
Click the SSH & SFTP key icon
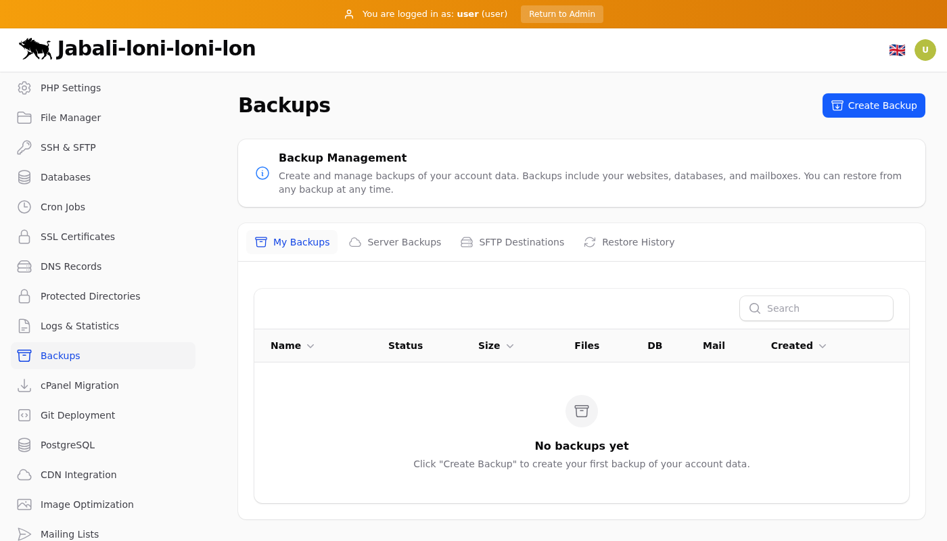[x=24, y=147]
